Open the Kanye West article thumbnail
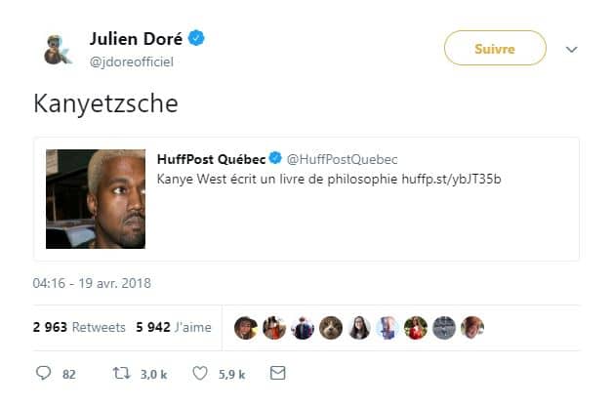The image size is (612, 406). point(96,199)
